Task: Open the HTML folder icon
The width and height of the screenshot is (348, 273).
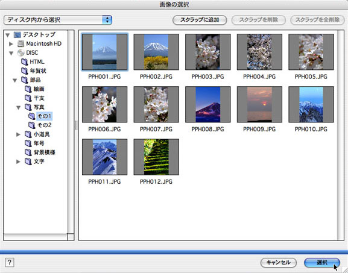Action: [24, 62]
